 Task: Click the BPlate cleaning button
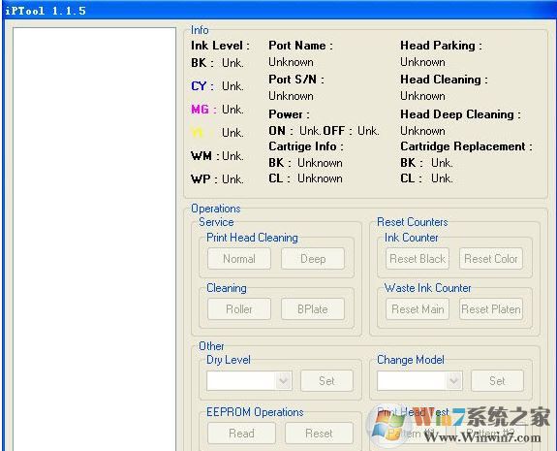(313, 309)
